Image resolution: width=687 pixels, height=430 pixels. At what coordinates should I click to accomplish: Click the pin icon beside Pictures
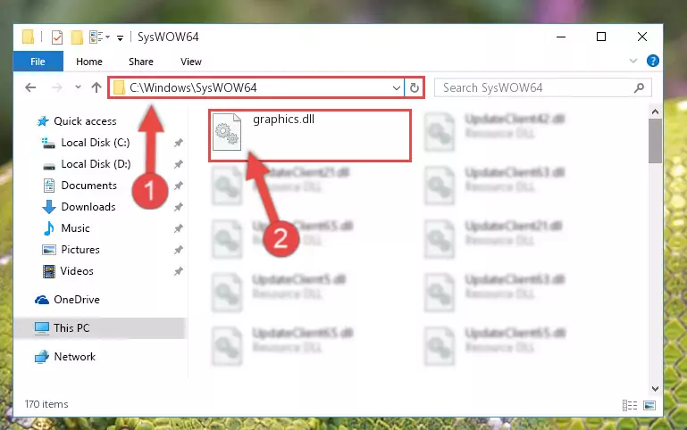tap(179, 250)
